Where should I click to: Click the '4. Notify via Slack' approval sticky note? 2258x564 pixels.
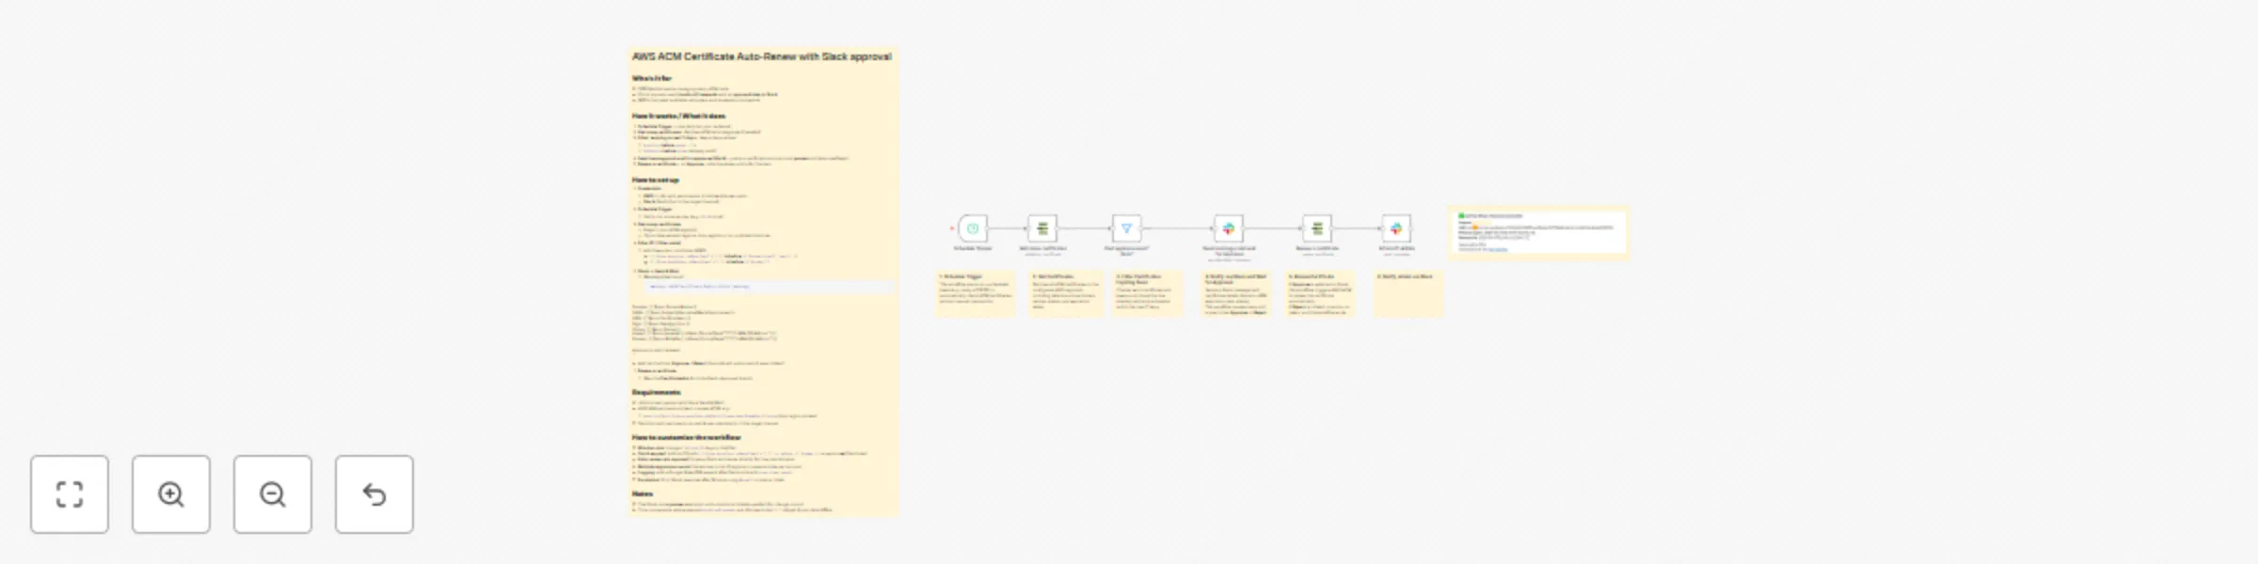pos(1237,294)
